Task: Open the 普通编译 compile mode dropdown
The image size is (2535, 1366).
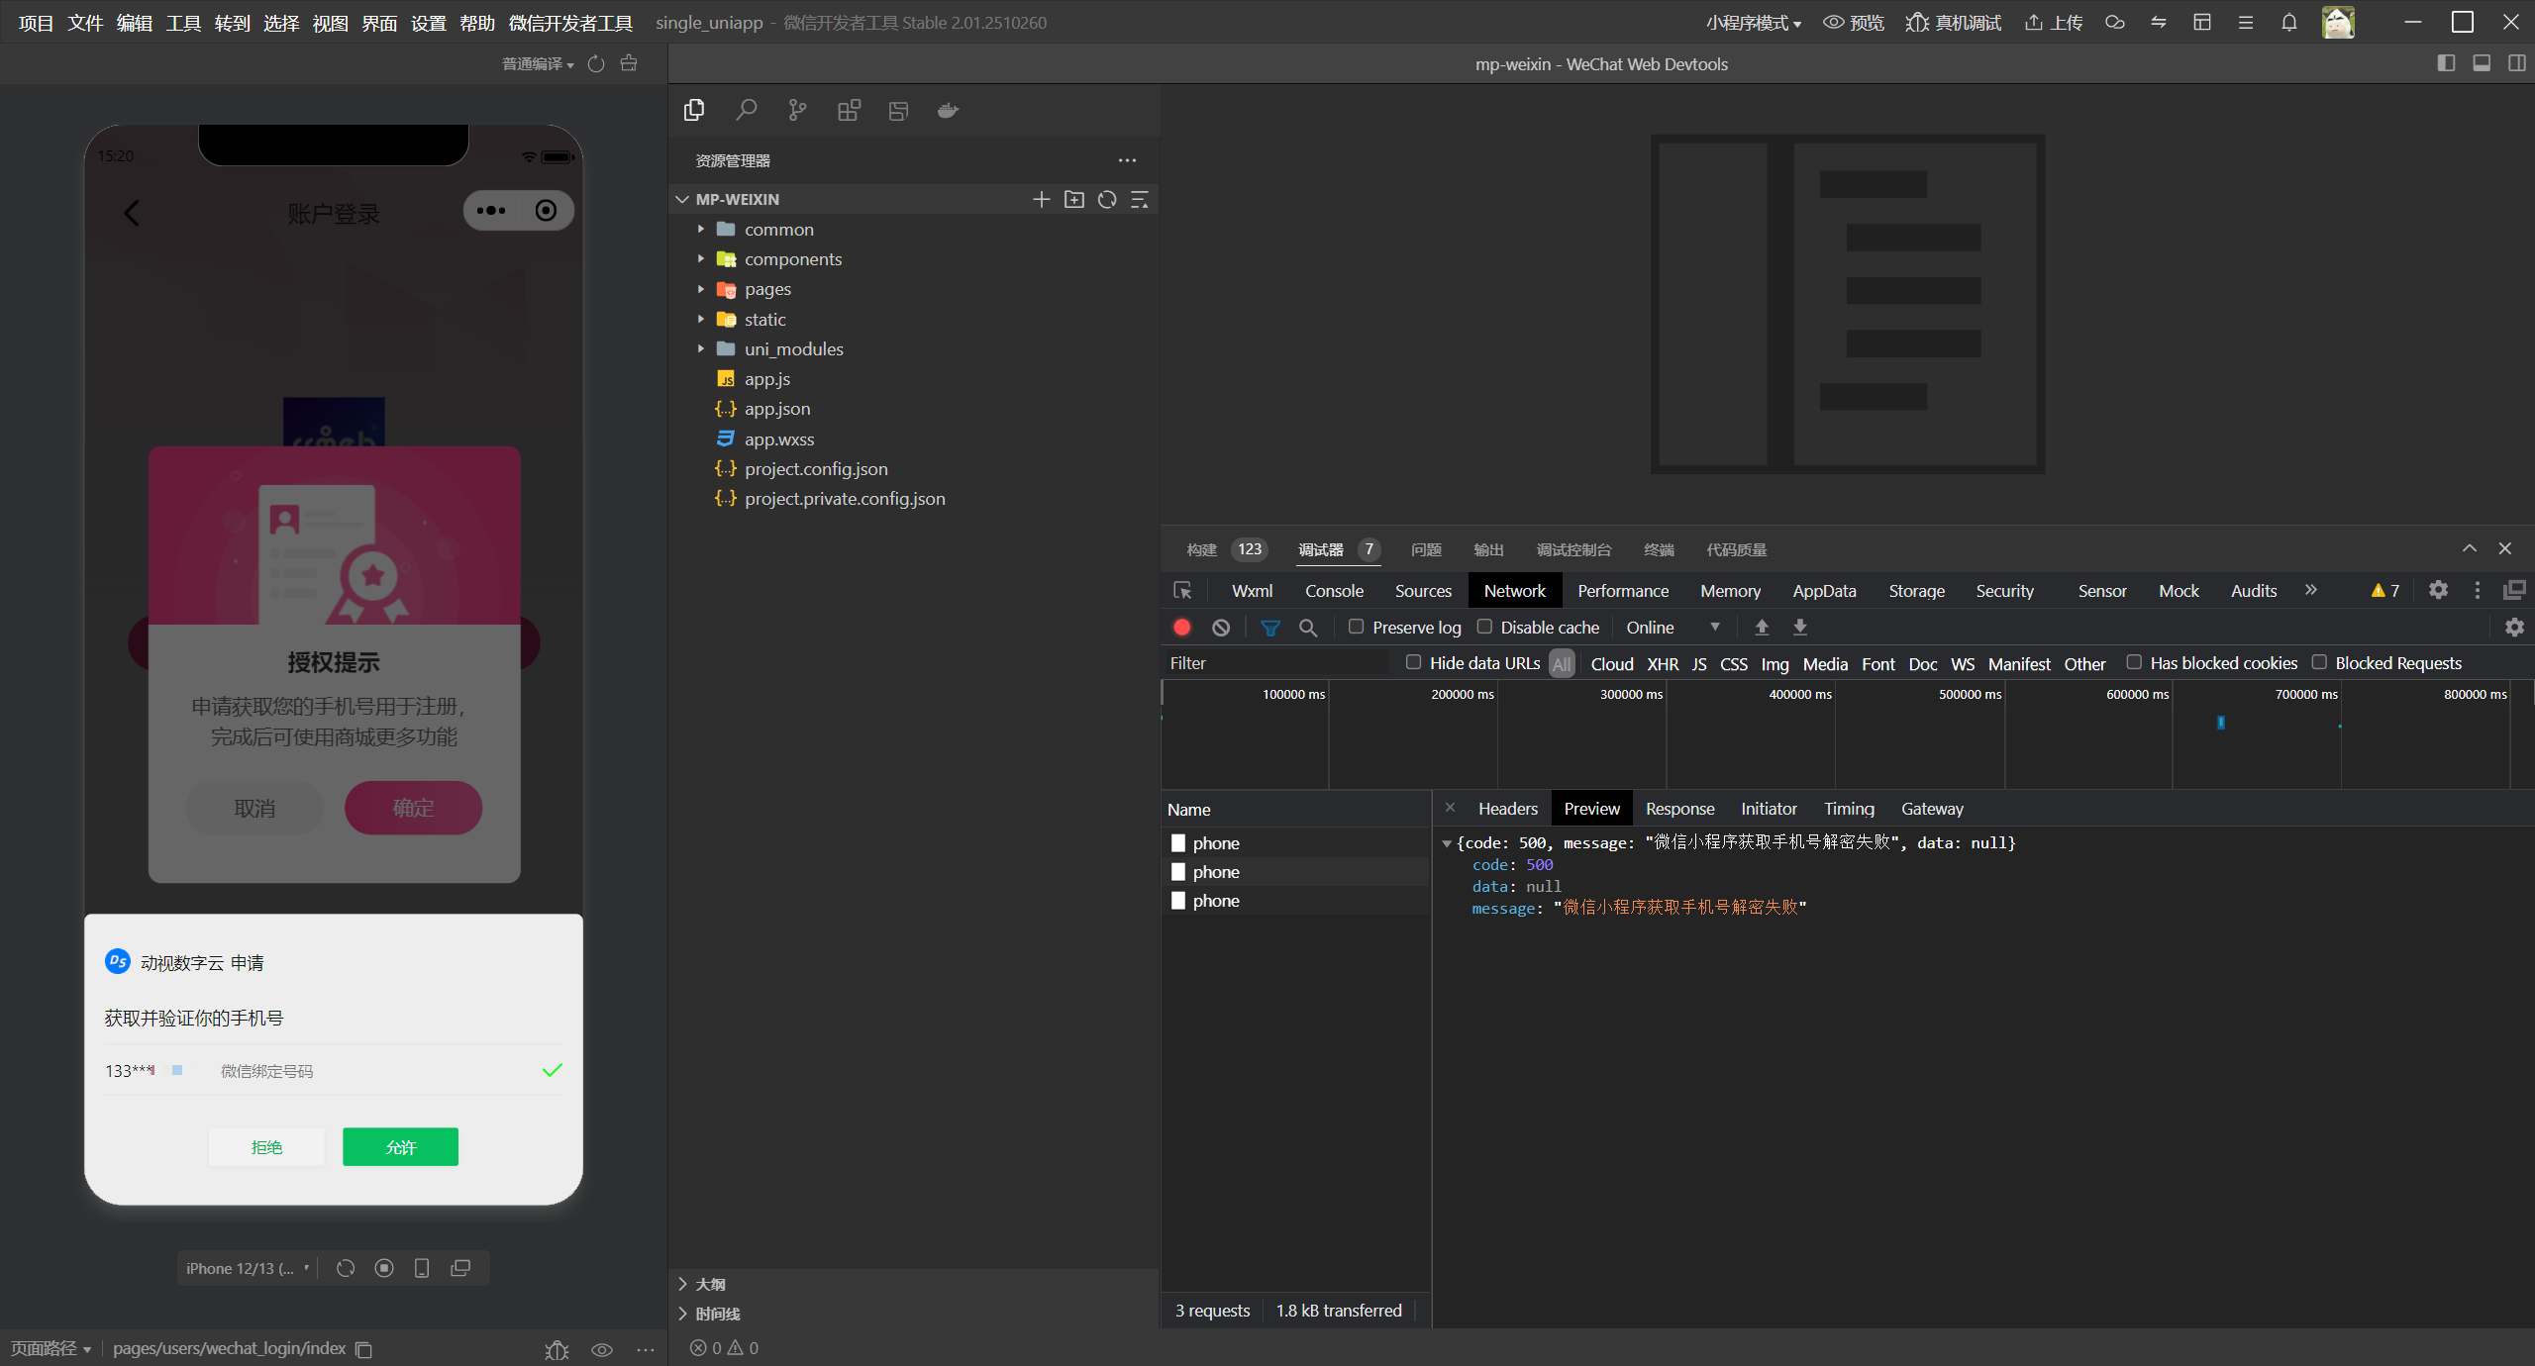Action: pyautogui.click(x=538, y=64)
